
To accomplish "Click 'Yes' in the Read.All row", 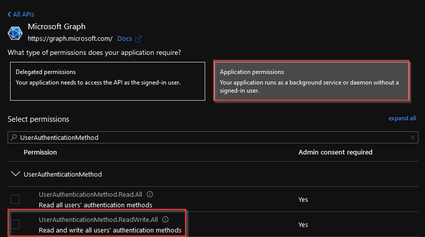I will 303,200.
